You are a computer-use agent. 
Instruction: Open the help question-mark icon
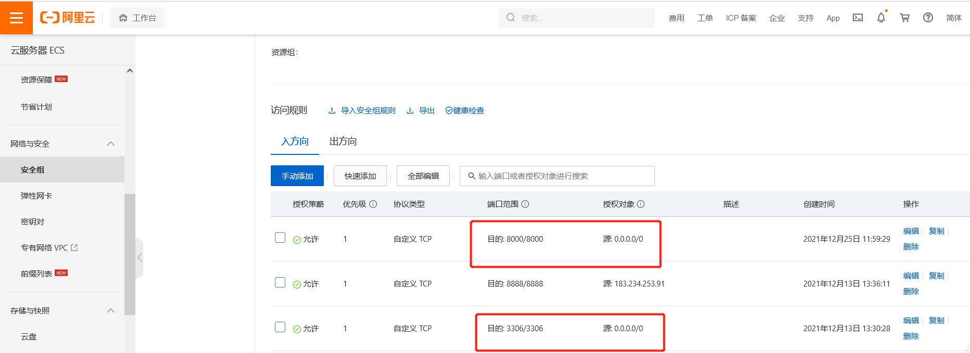point(928,18)
